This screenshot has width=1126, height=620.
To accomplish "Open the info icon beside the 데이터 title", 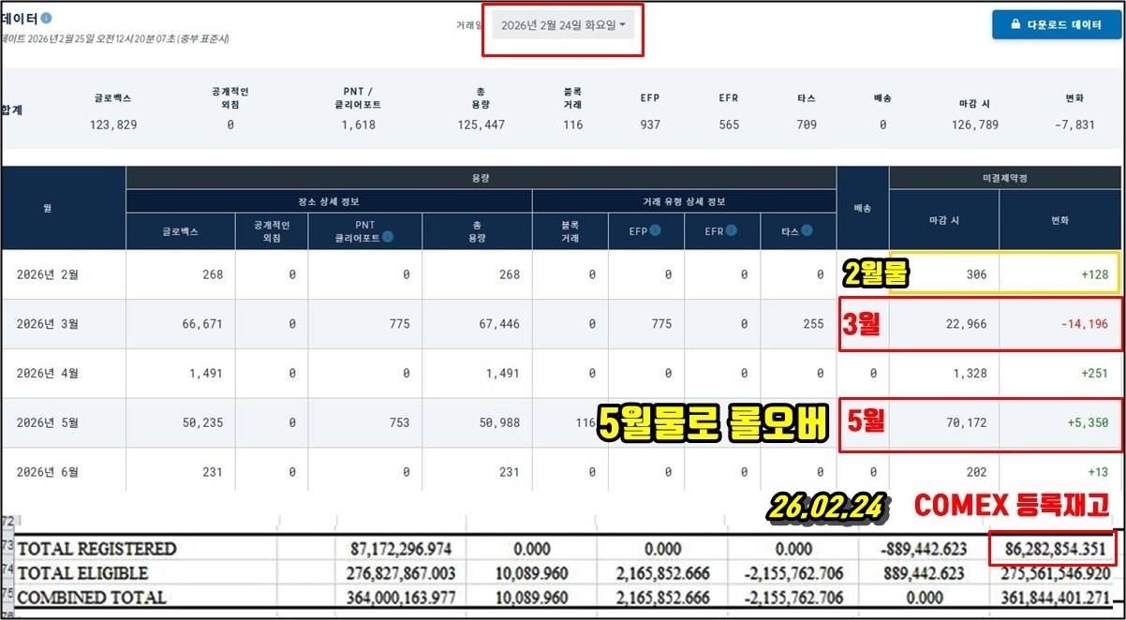I will [47, 18].
